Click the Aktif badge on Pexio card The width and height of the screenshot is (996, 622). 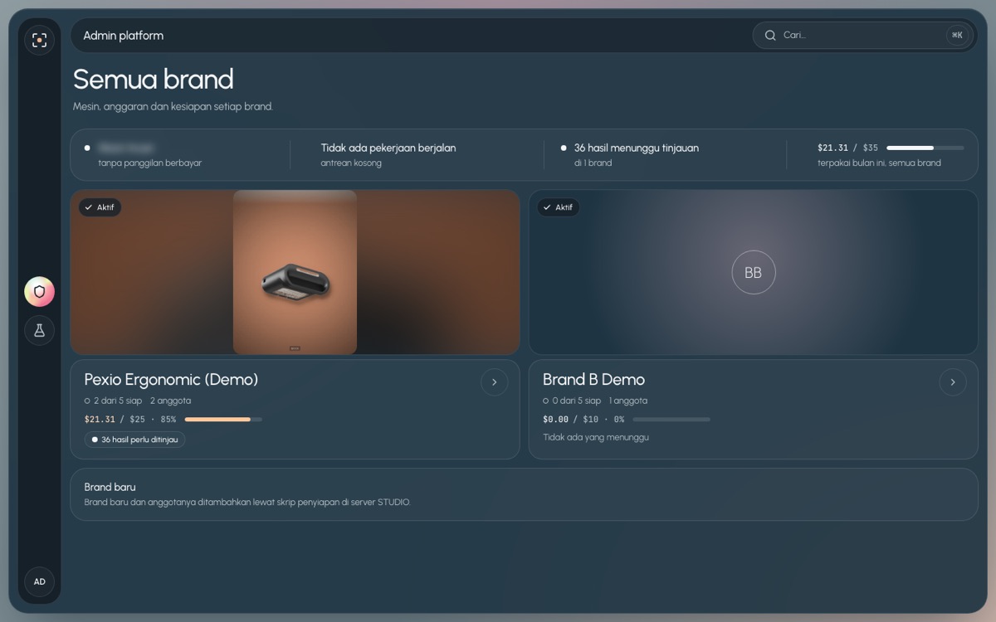tap(100, 207)
